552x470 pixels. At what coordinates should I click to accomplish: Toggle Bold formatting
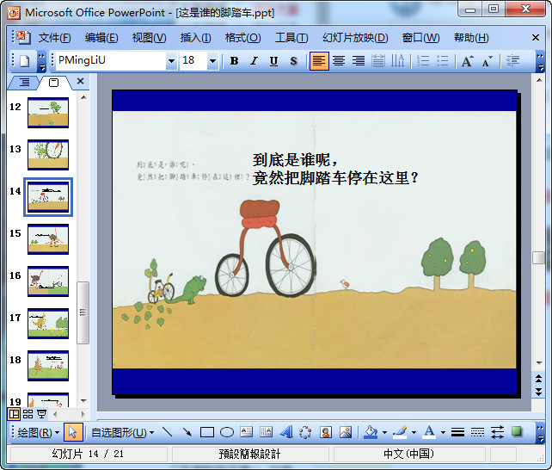pyautogui.click(x=234, y=61)
